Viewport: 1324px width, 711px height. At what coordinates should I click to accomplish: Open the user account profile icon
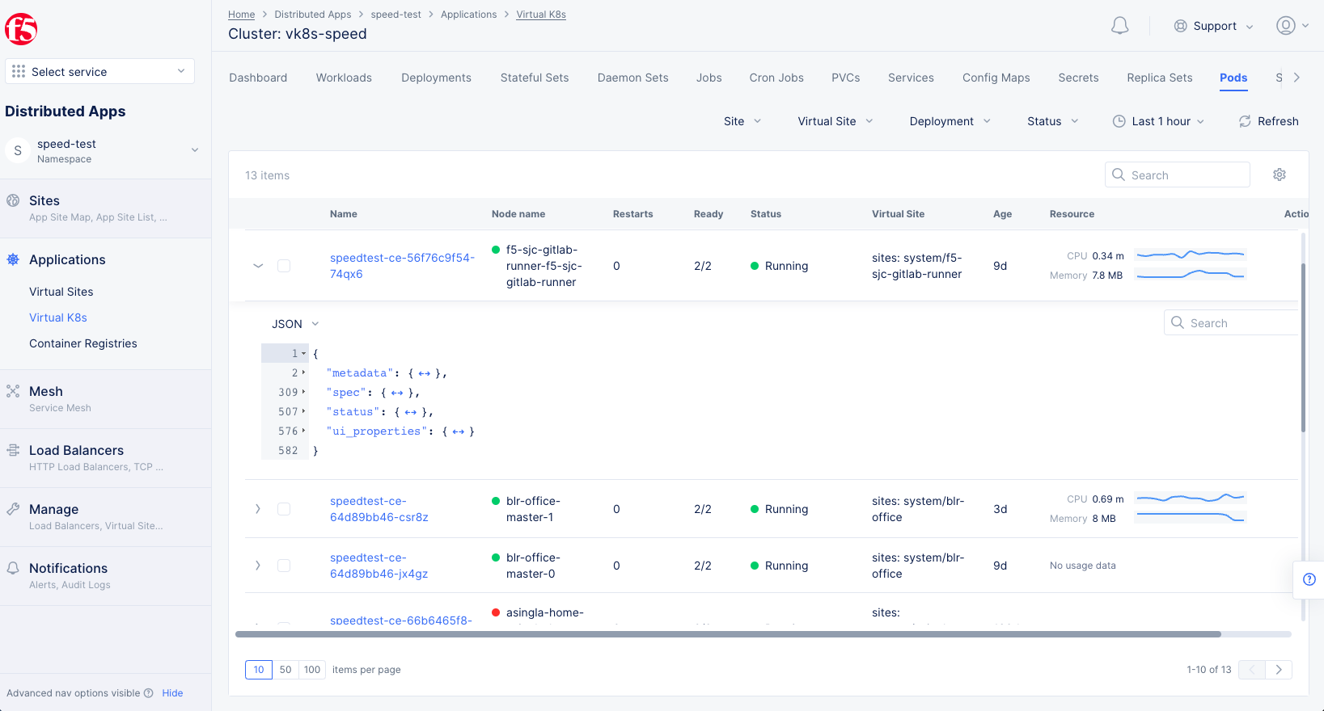(x=1286, y=26)
